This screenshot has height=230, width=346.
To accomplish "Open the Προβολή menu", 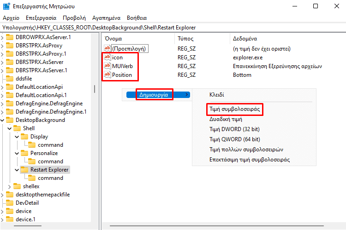I will pos(74,18).
